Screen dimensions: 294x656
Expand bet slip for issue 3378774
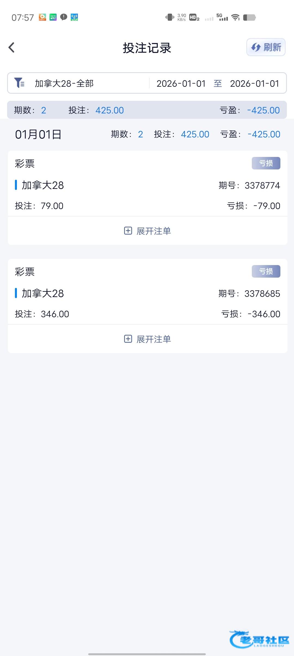coord(148,231)
